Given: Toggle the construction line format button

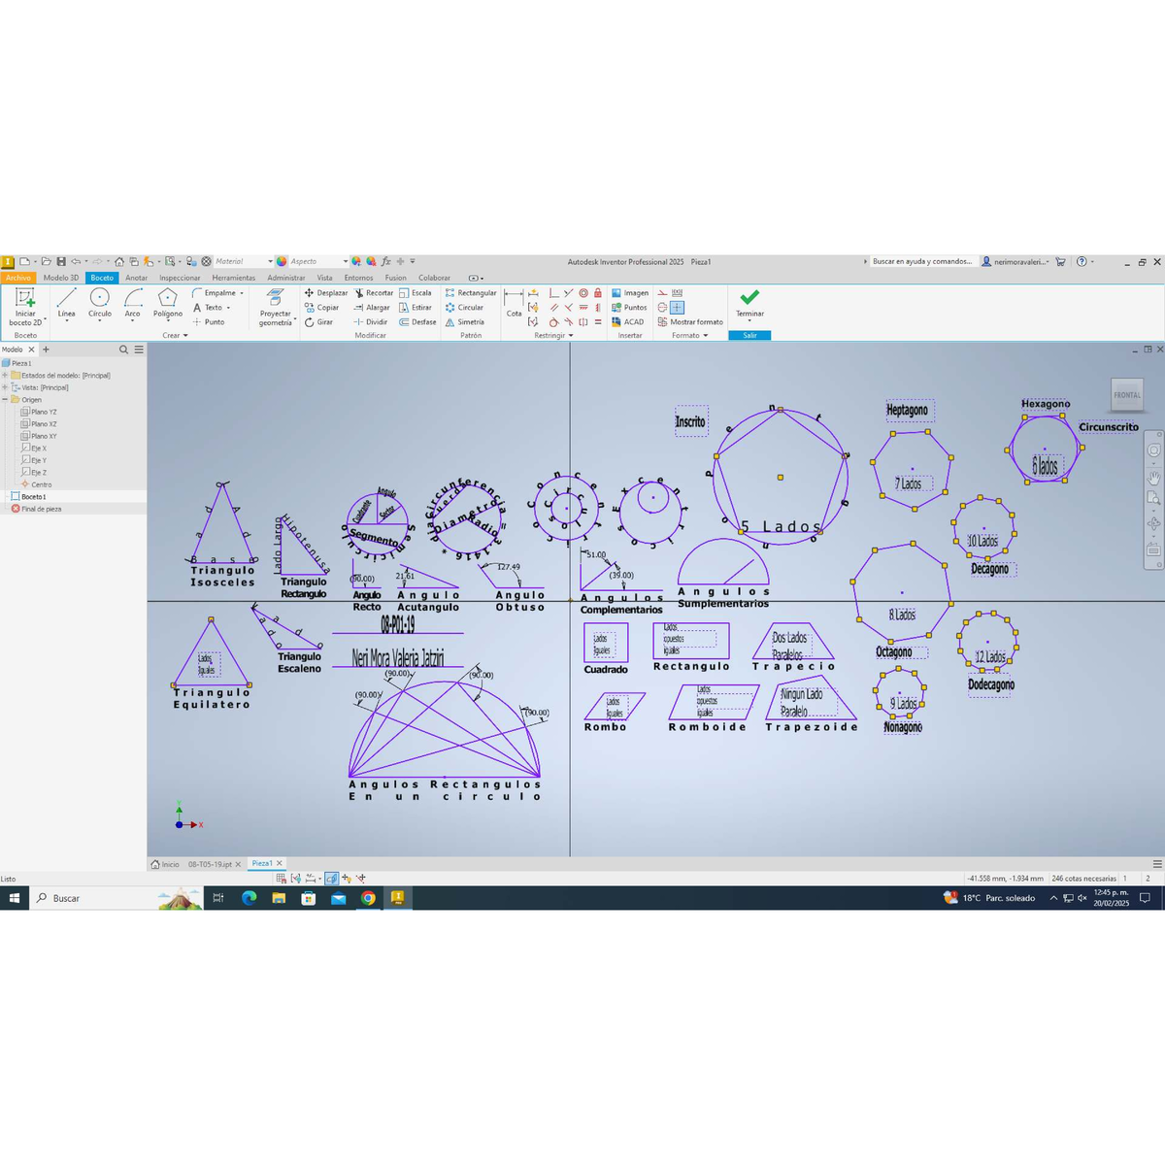Looking at the screenshot, I should point(663,293).
